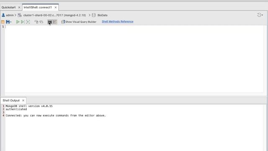
Task: Click line number 1 in the editor gutter
Action: tap(3, 27)
